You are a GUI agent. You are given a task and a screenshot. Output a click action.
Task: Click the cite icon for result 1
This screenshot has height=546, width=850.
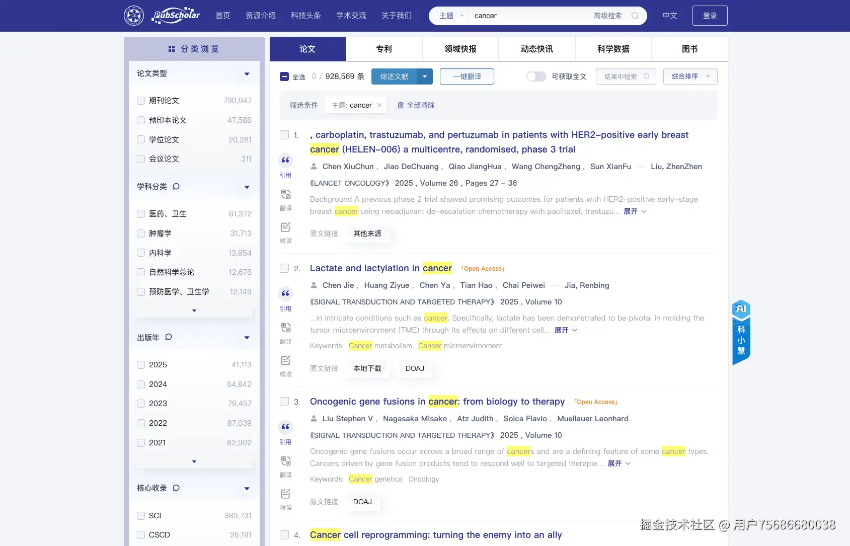click(285, 161)
